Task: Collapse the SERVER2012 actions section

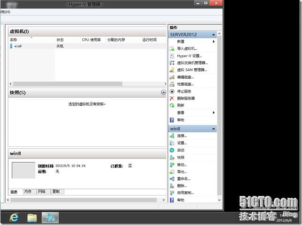Action: pos(214,35)
